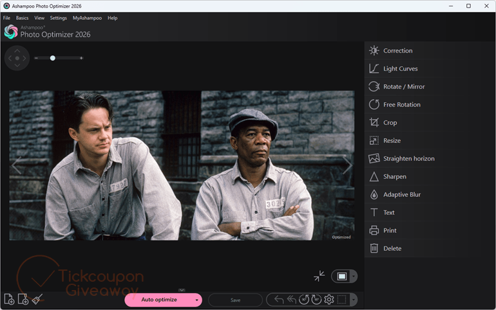The width and height of the screenshot is (496, 310).
Task: Click the add file icon
Action: tap(9, 299)
